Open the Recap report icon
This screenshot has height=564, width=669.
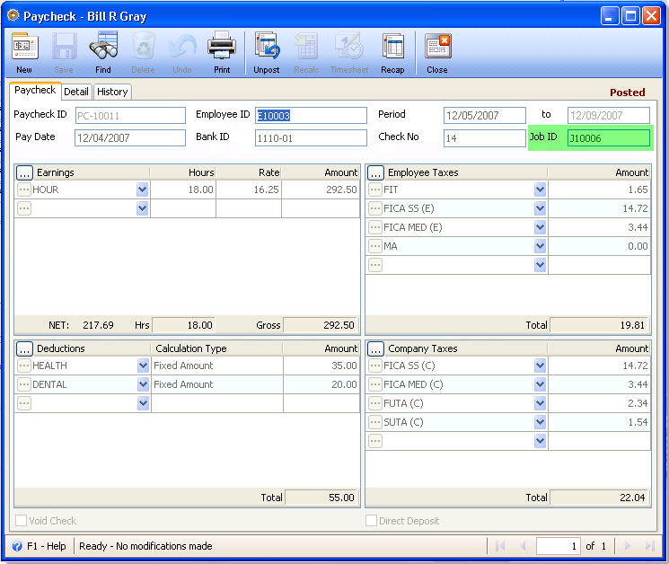click(x=392, y=46)
